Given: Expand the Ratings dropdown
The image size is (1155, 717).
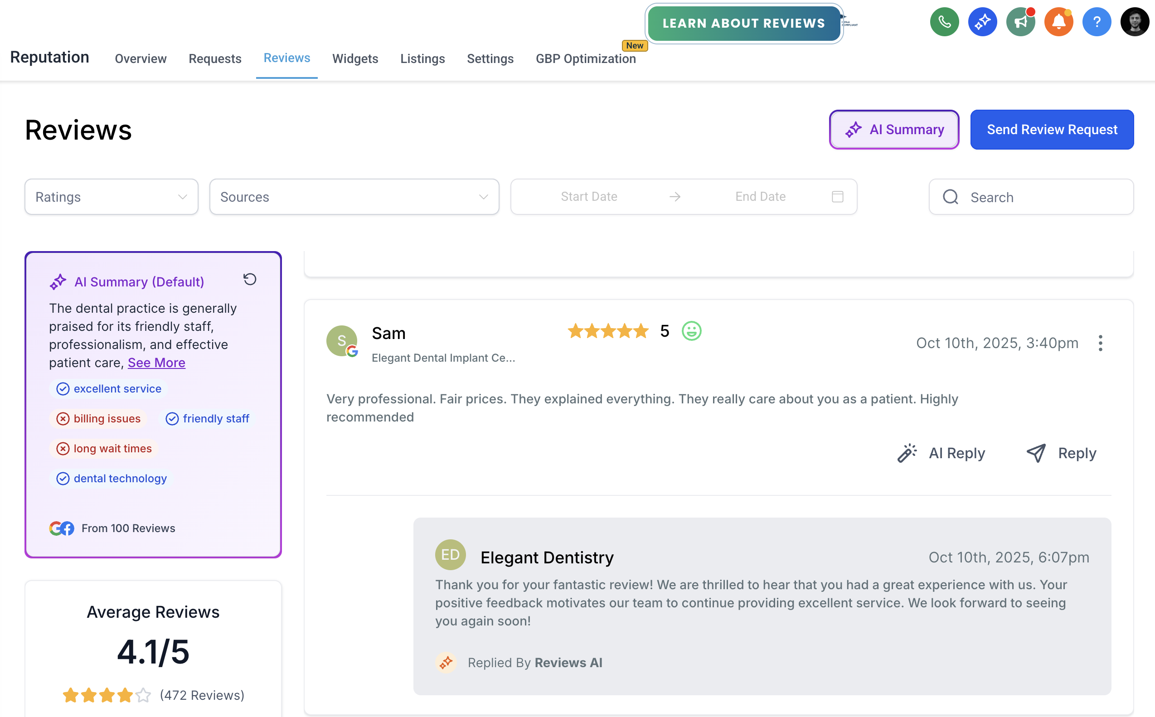Looking at the screenshot, I should (x=112, y=197).
